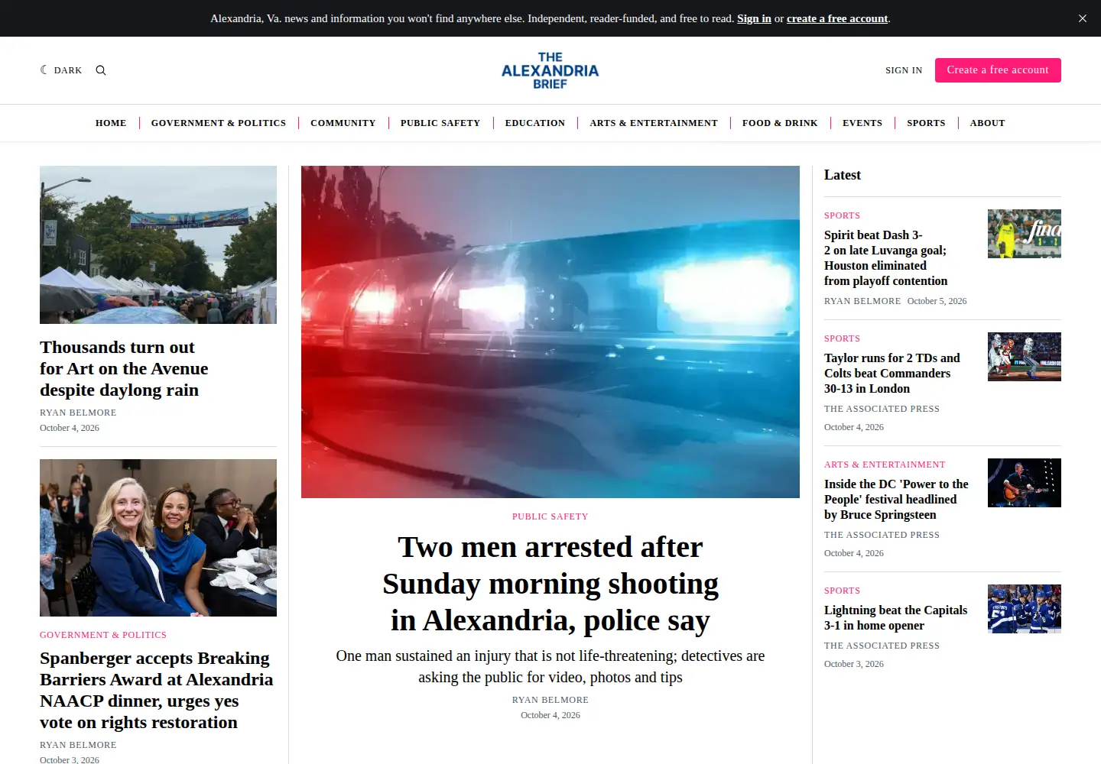Dismiss the top announcement banner

pyautogui.click(x=1083, y=18)
